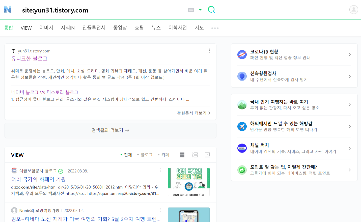Open the 지식iN tab

(68, 27)
